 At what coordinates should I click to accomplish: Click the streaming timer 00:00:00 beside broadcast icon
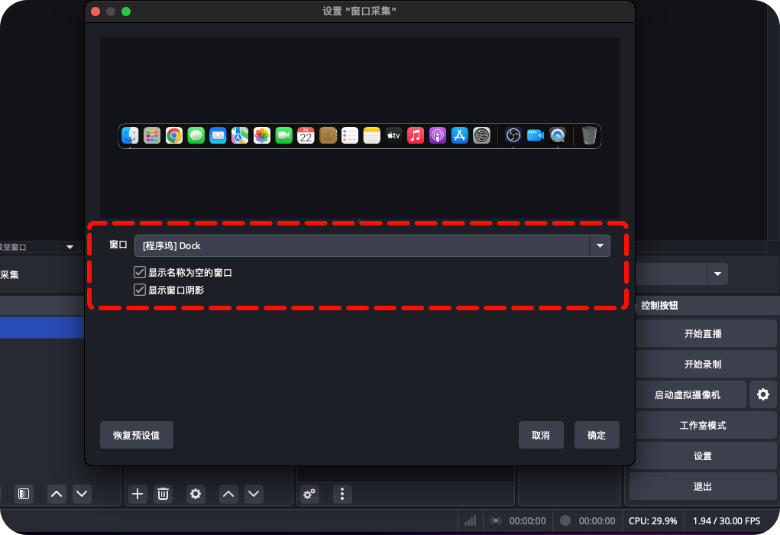click(x=527, y=520)
